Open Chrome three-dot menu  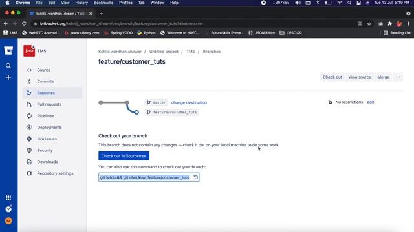[408, 24]
